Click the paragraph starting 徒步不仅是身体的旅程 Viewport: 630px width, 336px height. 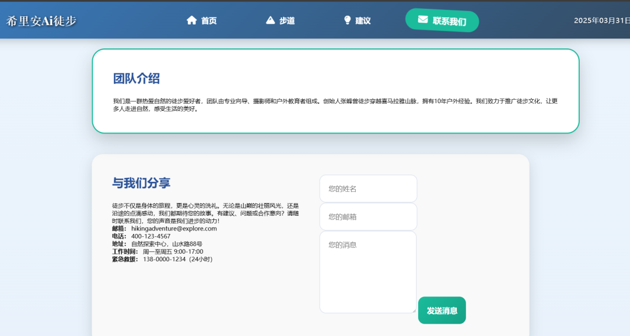click(x=205, y=213)
